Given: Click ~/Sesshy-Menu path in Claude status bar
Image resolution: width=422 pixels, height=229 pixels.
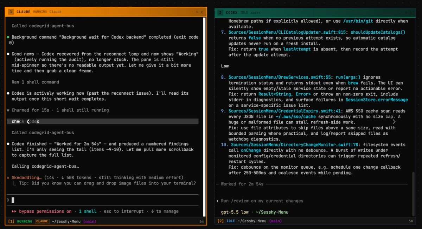Looking at the screenshot, I should [x=66, y=221].
